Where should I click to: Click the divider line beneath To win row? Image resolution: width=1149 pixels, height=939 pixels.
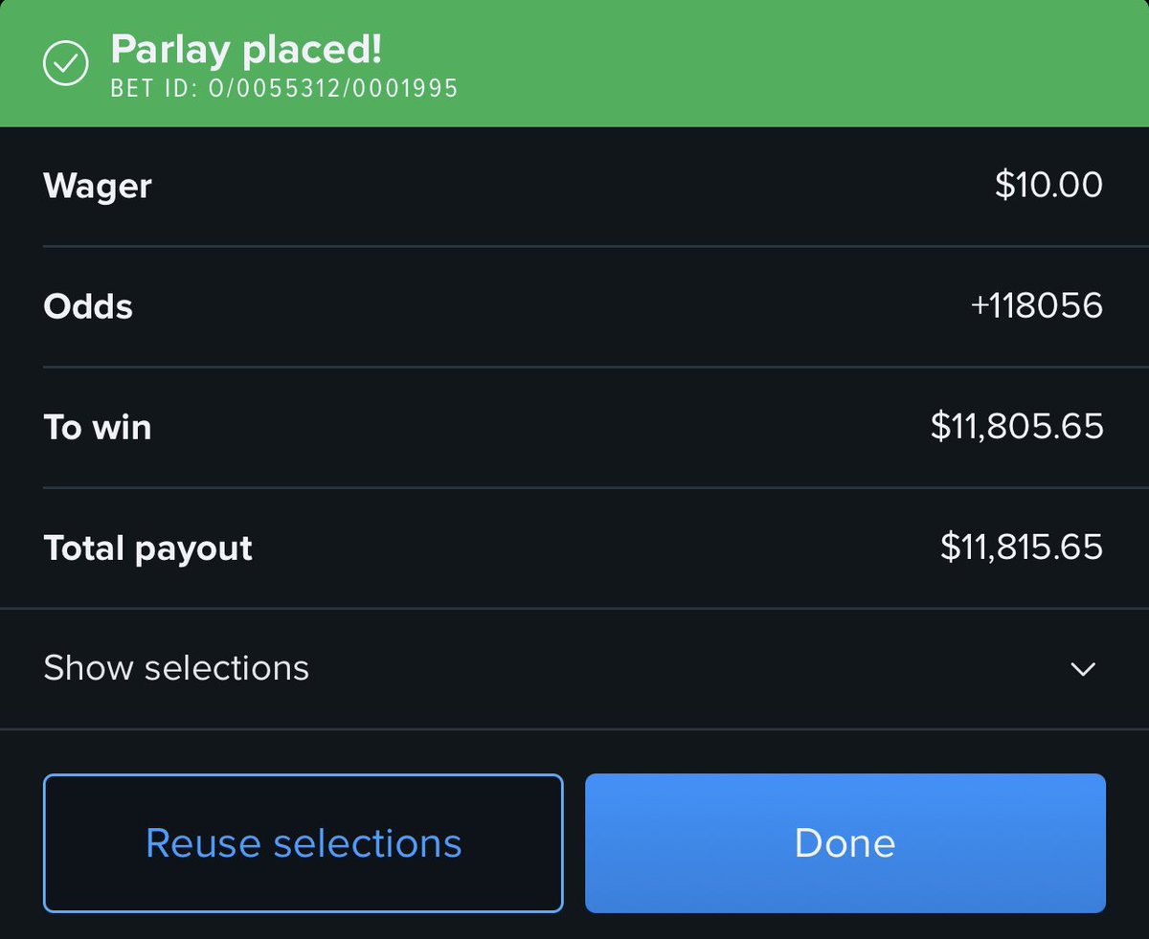(x=574, y=487)
